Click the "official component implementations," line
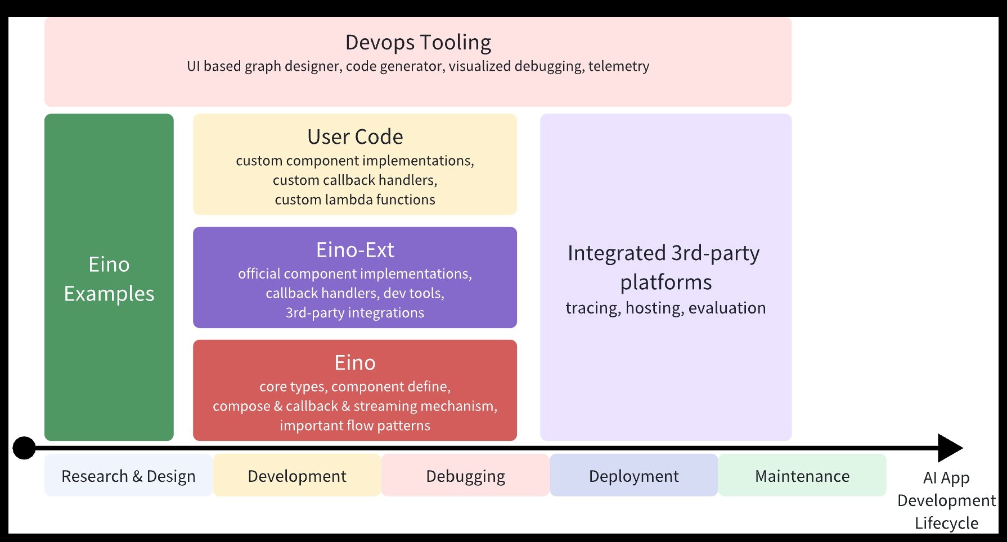This screenshot has width=1007, height=542. pyautogui.click(x=355, y=274)
